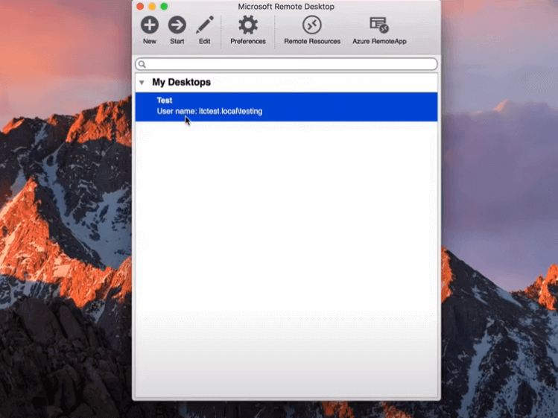Screen dimensions: 558x418
Task: Click the Microsoft Remote Desktop title
Action: (286, 7)
